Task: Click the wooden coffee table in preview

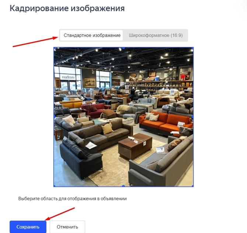Action: (x=135, y=146)
